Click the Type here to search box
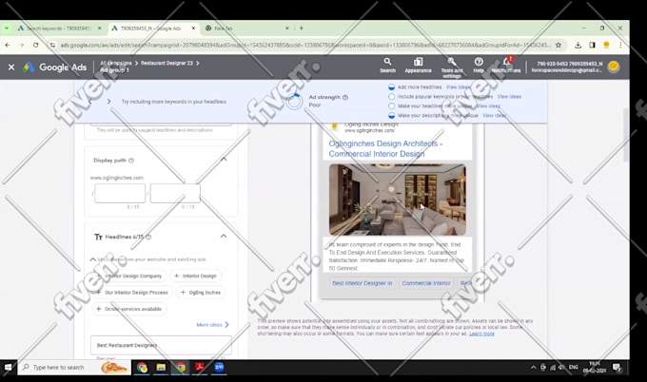647x382 pixels. 74,367
